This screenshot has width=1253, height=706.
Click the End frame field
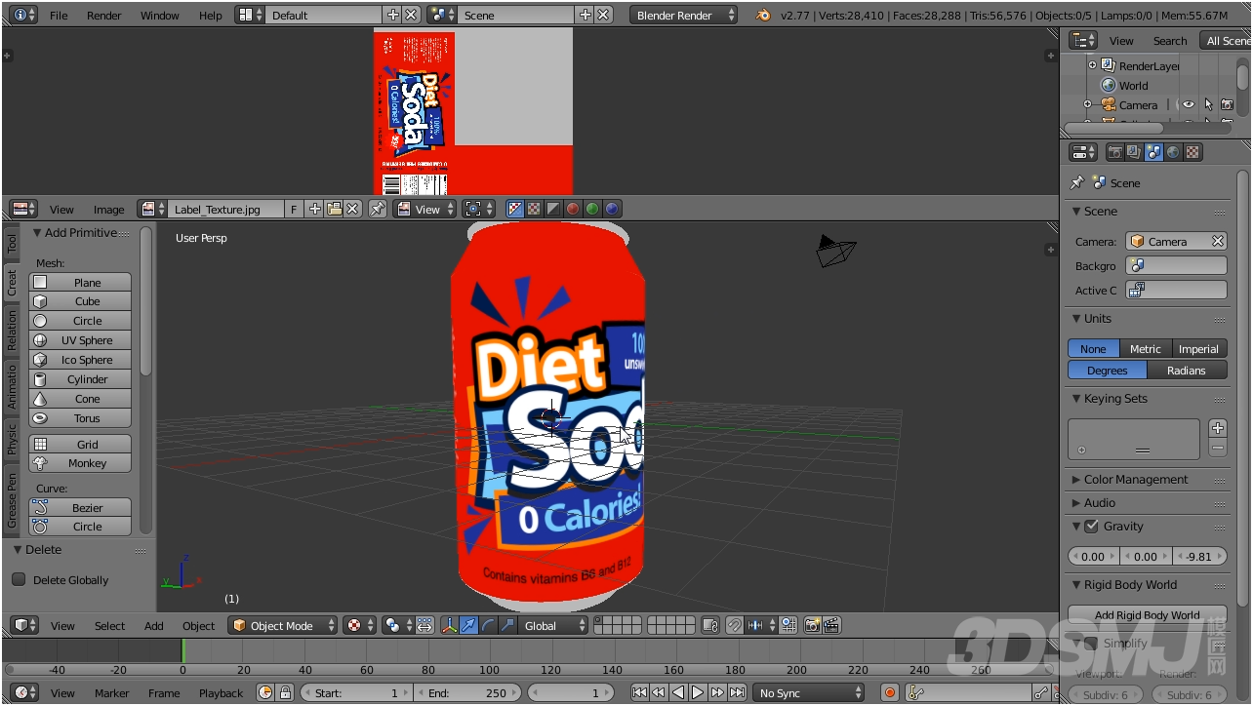coord(468,692)
